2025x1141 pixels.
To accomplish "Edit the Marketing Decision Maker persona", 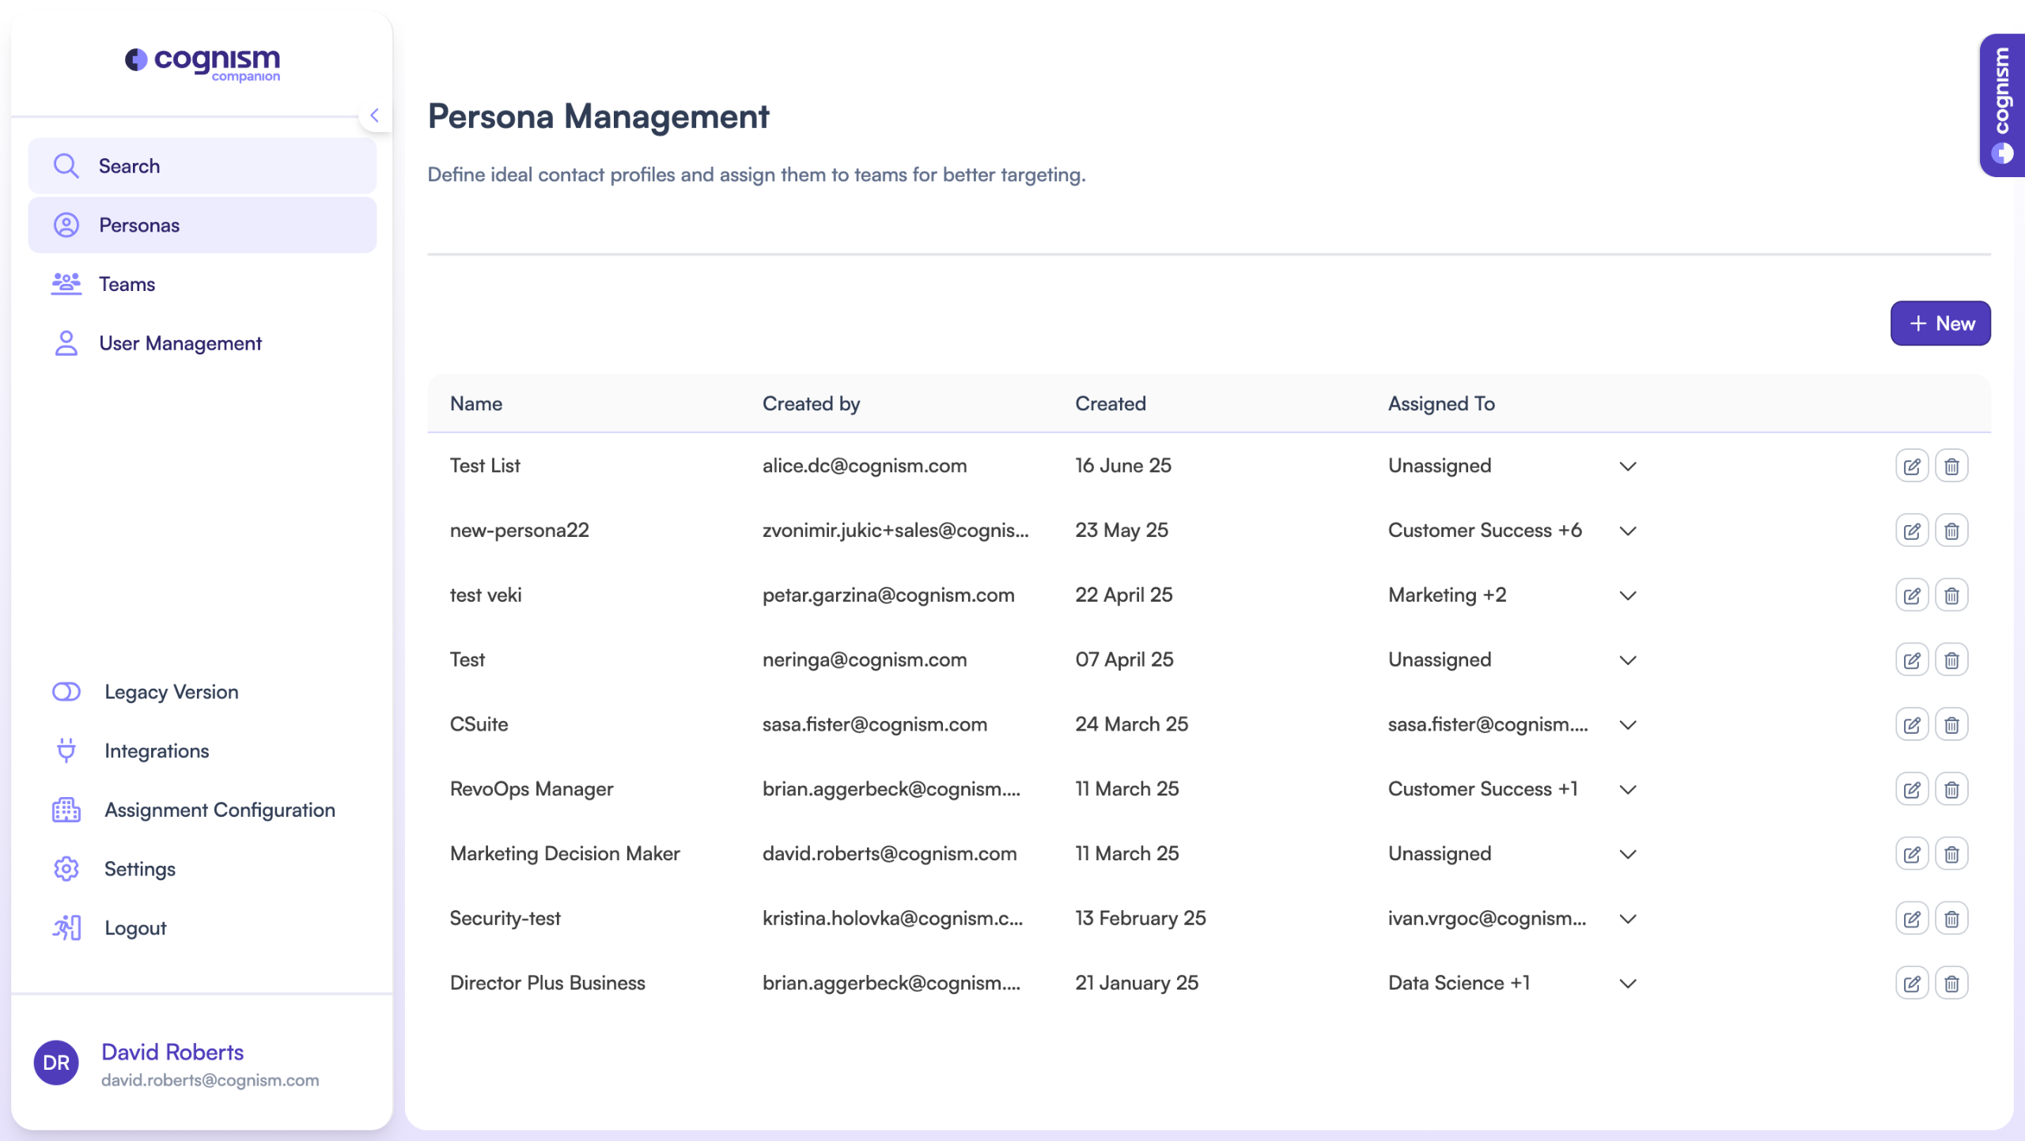I will point(1911,855).
